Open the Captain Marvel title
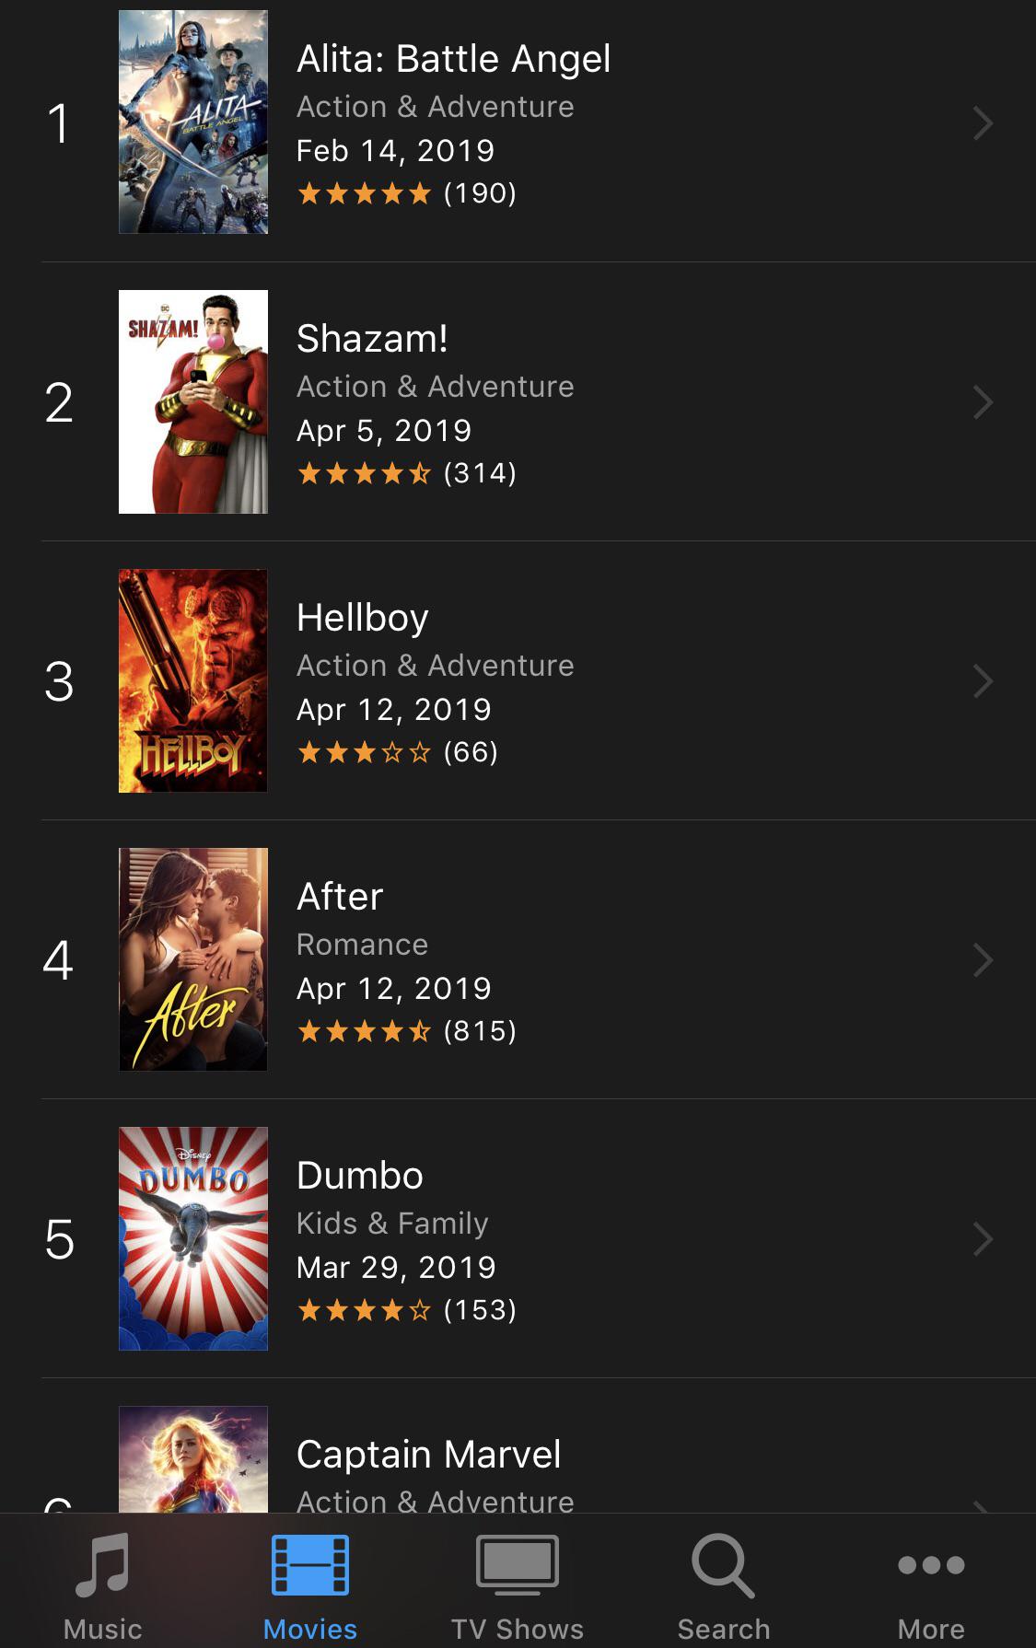 [x=428, y=1455]
